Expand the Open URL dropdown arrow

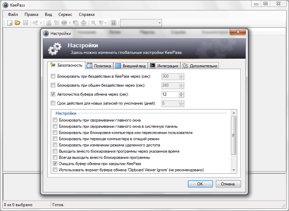(x=70, y=23)
